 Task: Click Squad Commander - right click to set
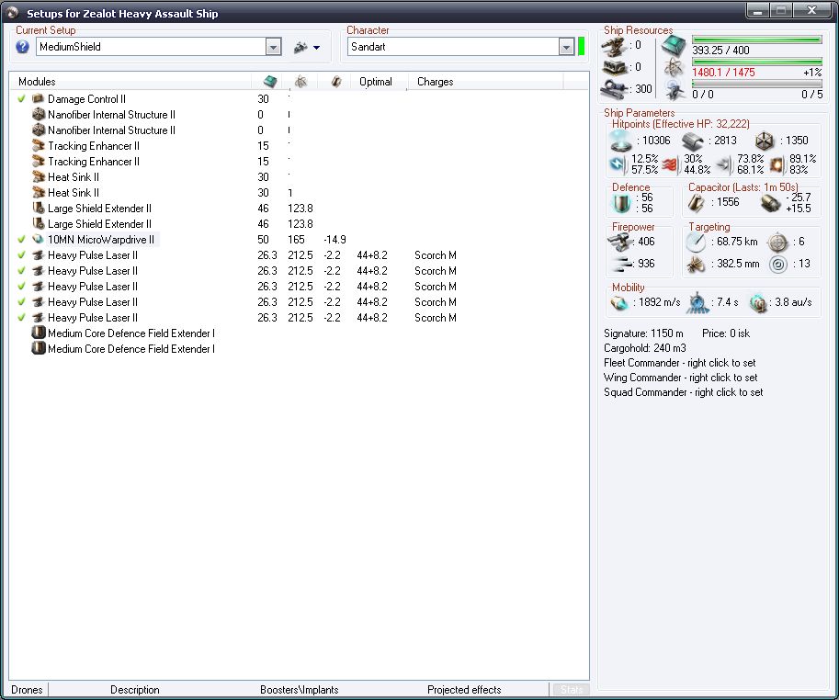click(684, 392)
